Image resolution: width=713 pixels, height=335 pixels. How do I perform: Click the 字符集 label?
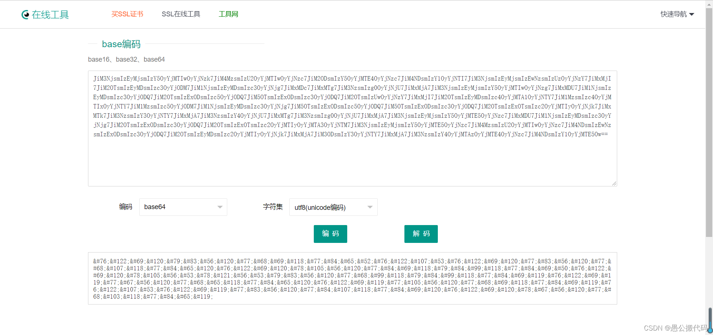pyautogui.click(x=273, y=207)
